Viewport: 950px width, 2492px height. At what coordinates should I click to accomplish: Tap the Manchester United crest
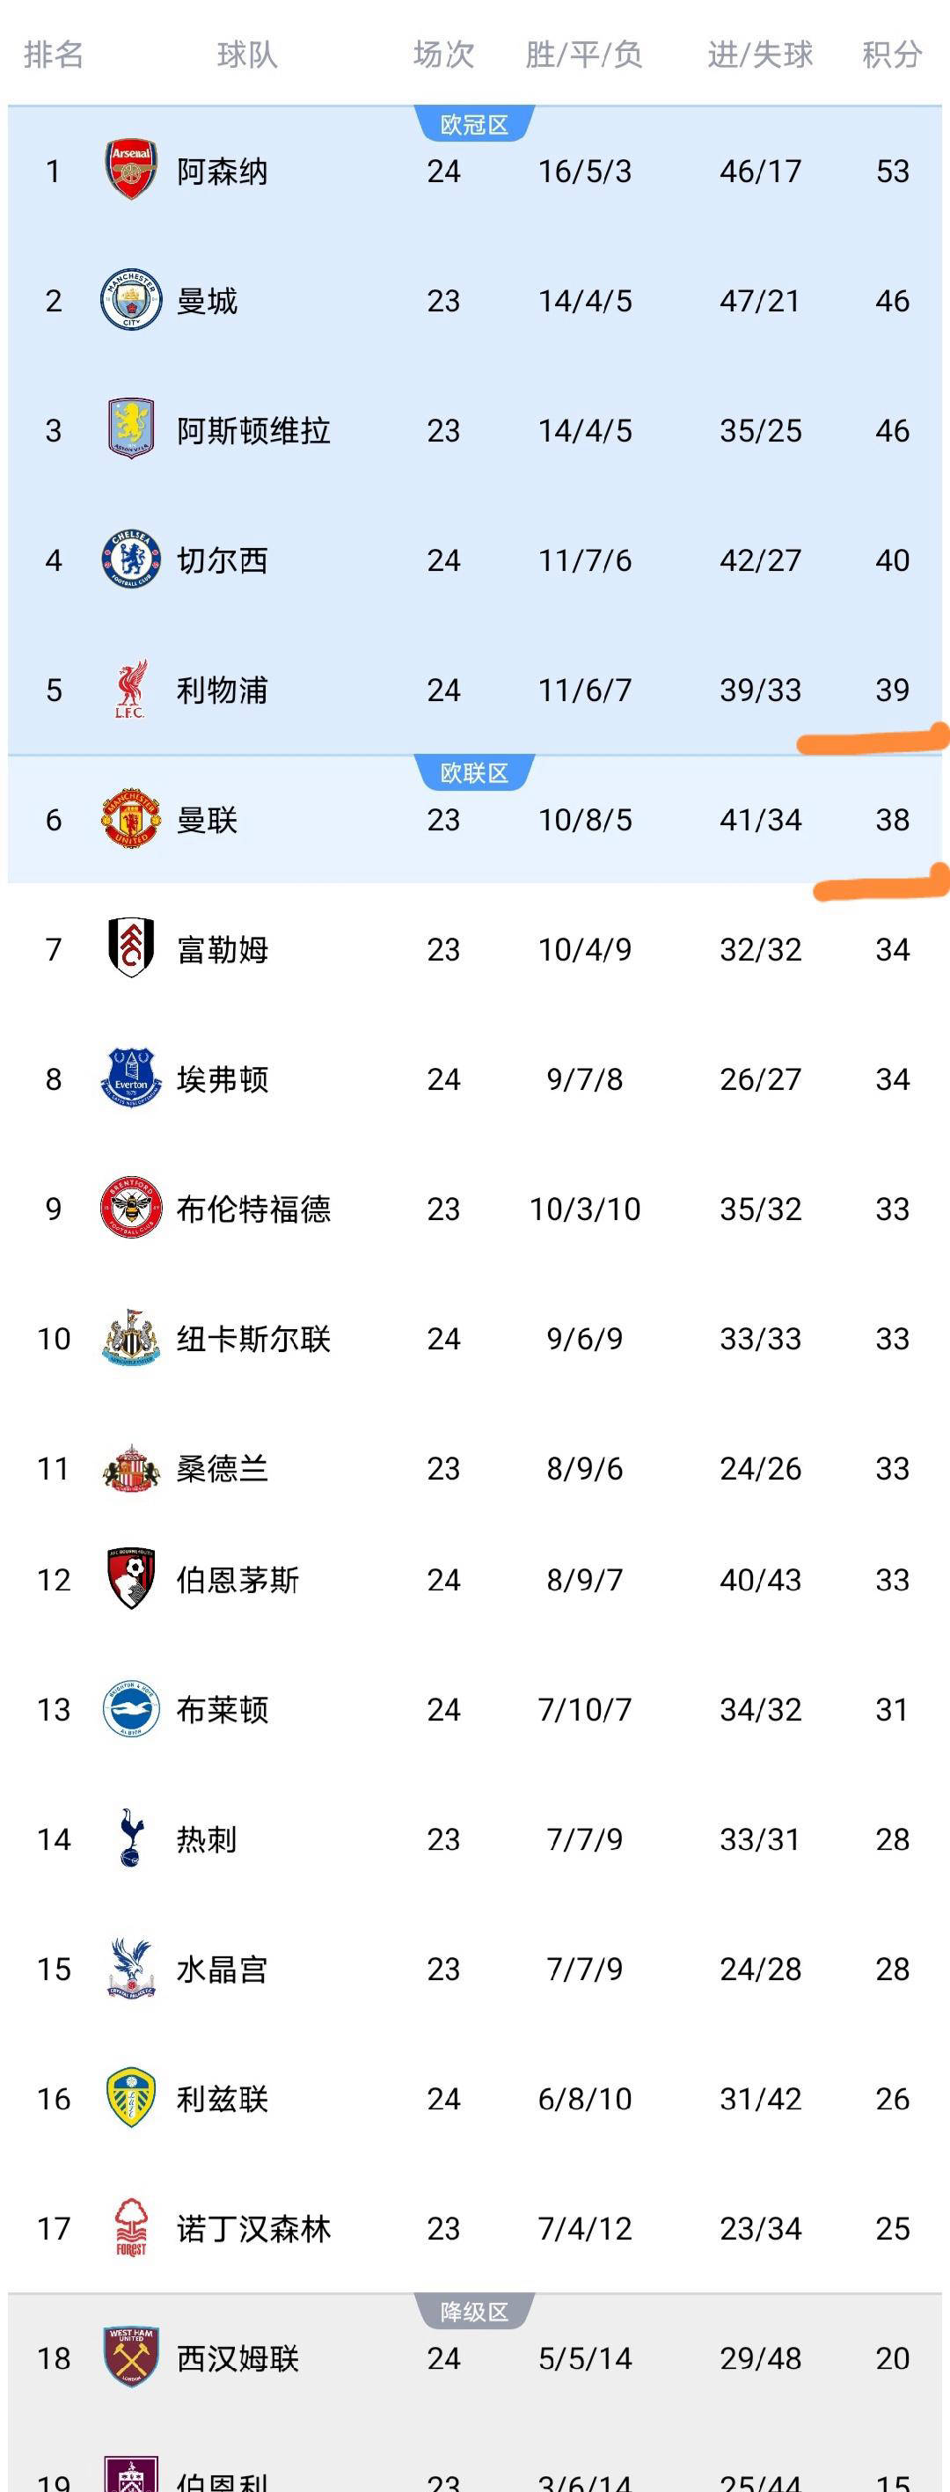pos(130,818)
